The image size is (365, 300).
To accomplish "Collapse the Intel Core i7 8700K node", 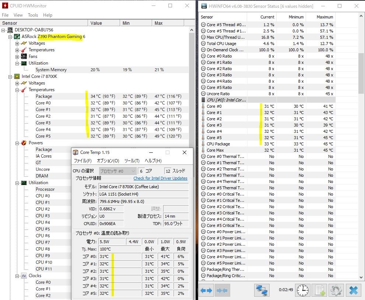I will pos(10,77).
